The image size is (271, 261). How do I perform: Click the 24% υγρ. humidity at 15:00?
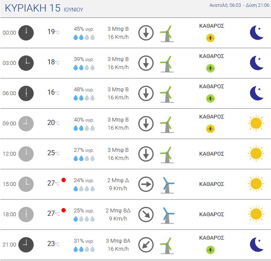(84, 180)
